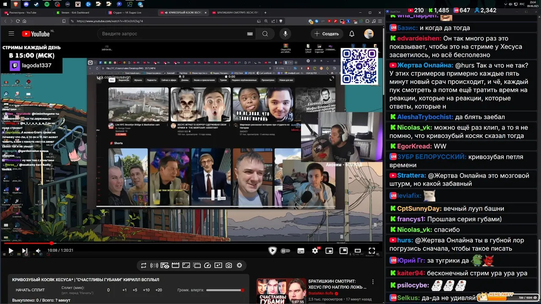Click the split minutes field showing 0

point(108,290)
